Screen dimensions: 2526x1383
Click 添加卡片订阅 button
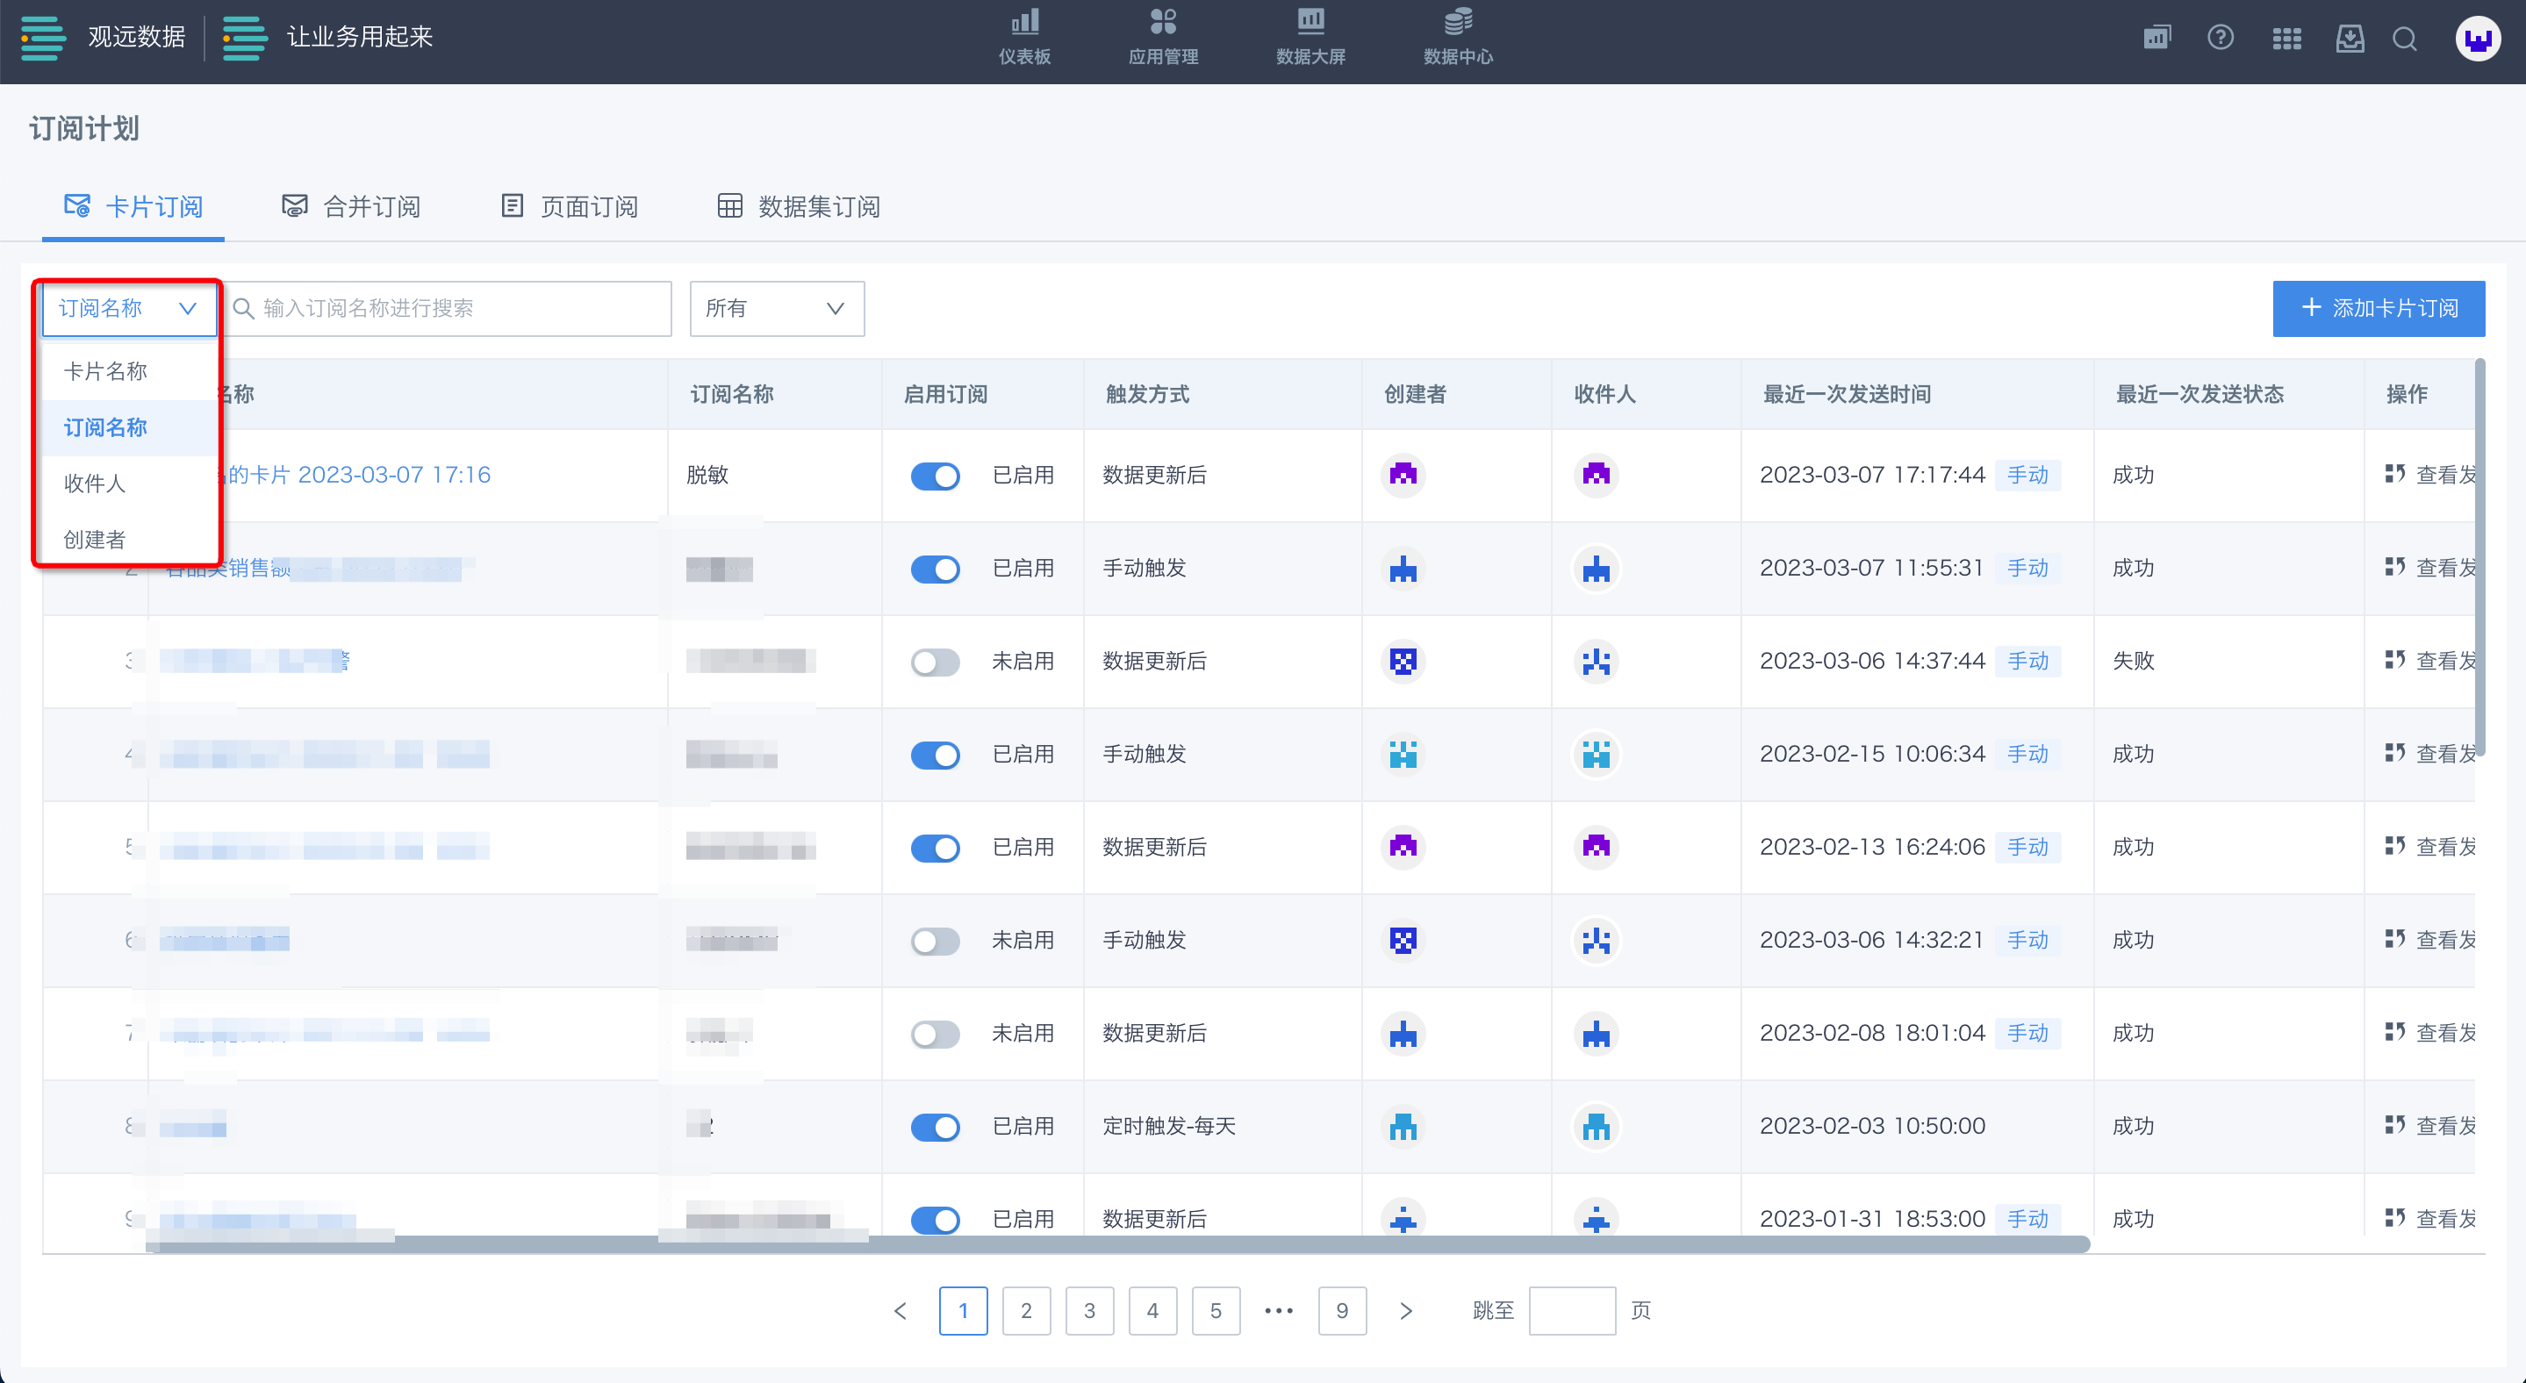tap(2378, 309)
